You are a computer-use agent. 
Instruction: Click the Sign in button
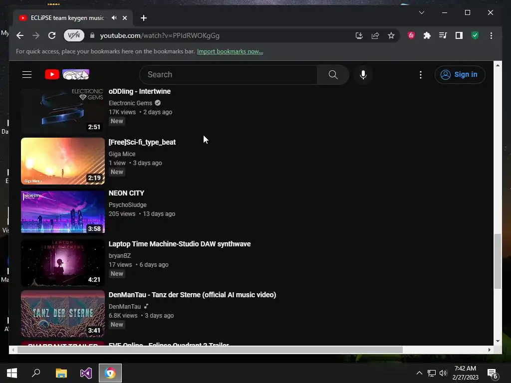pos(460,75)
